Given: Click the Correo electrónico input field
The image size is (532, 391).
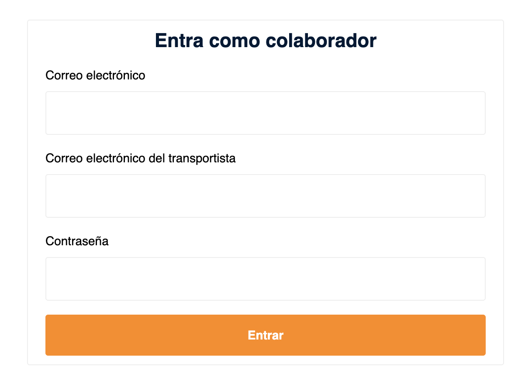Looking at the screenshot, I should pos(265,113).
